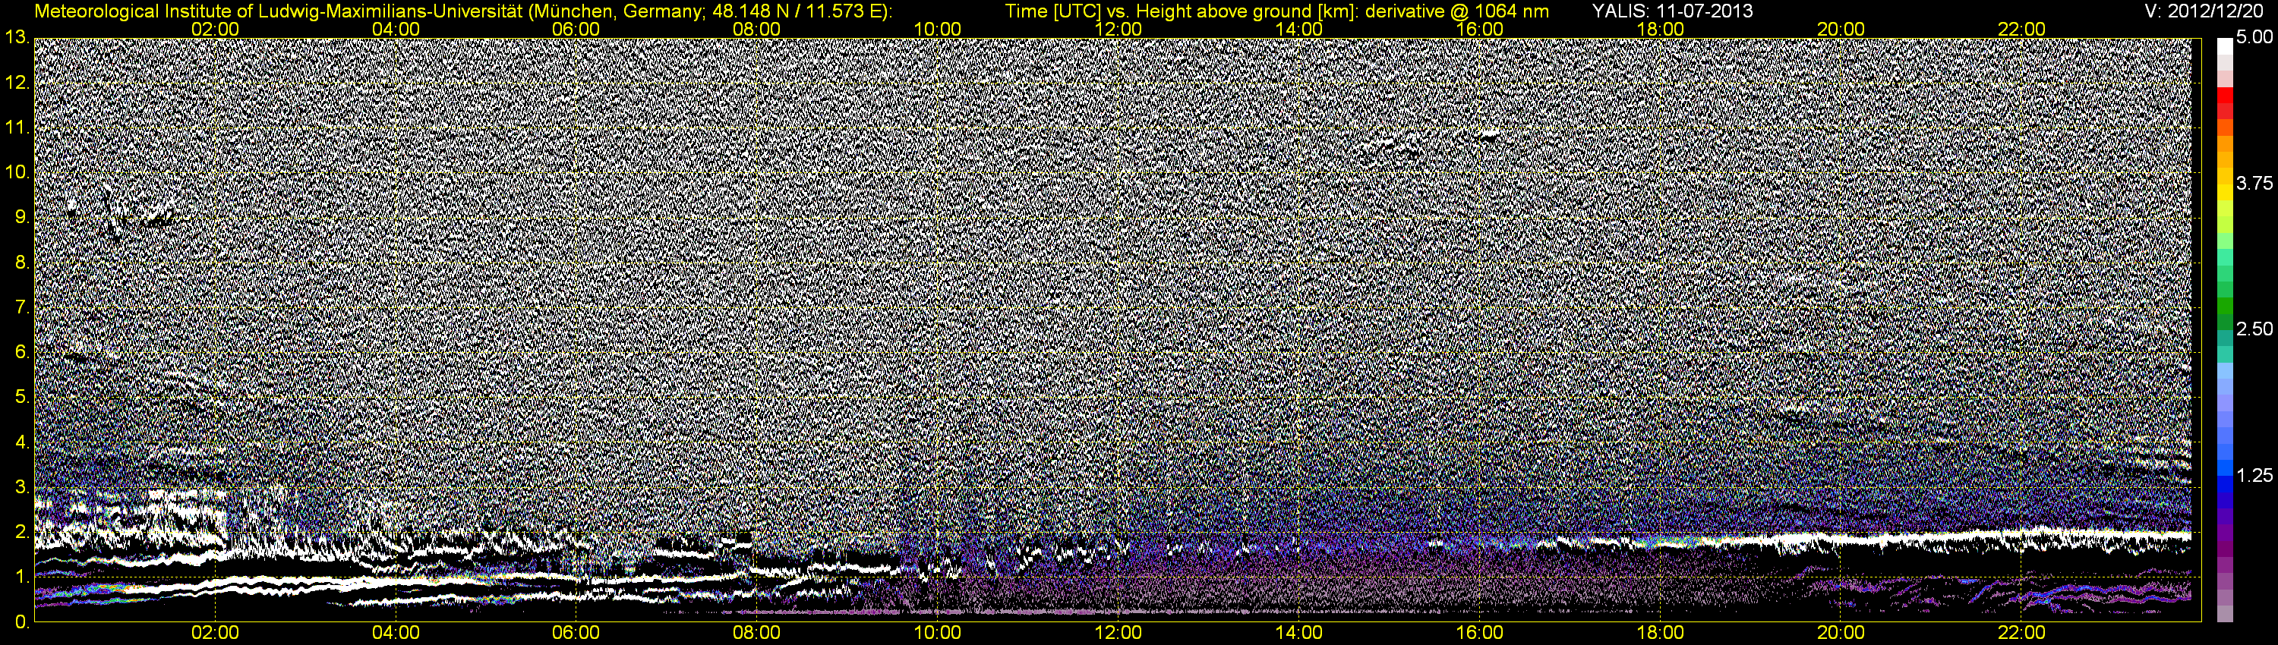The image size is (2278, 645).
Task: Click the 10:00 label on upper time axis
Action: click(939, 29)
